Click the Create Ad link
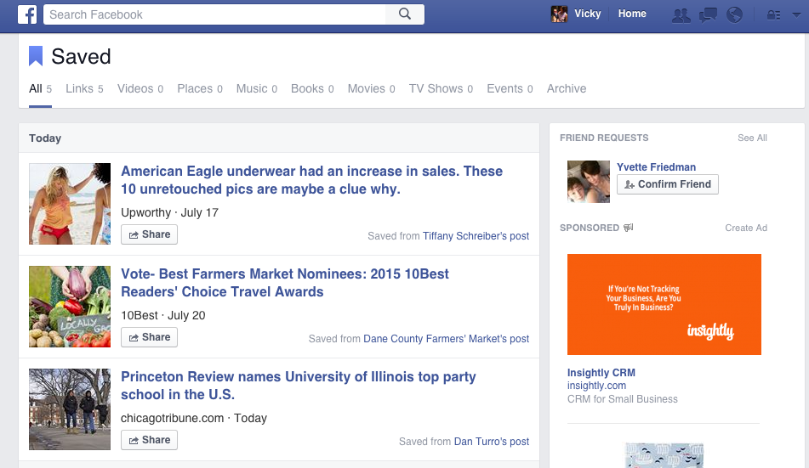The width and height of the screenshot is (809, 468). coord(746,228)
